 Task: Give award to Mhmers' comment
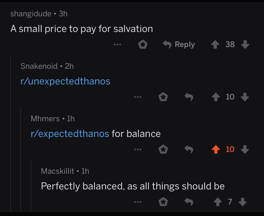pos(163,149)
